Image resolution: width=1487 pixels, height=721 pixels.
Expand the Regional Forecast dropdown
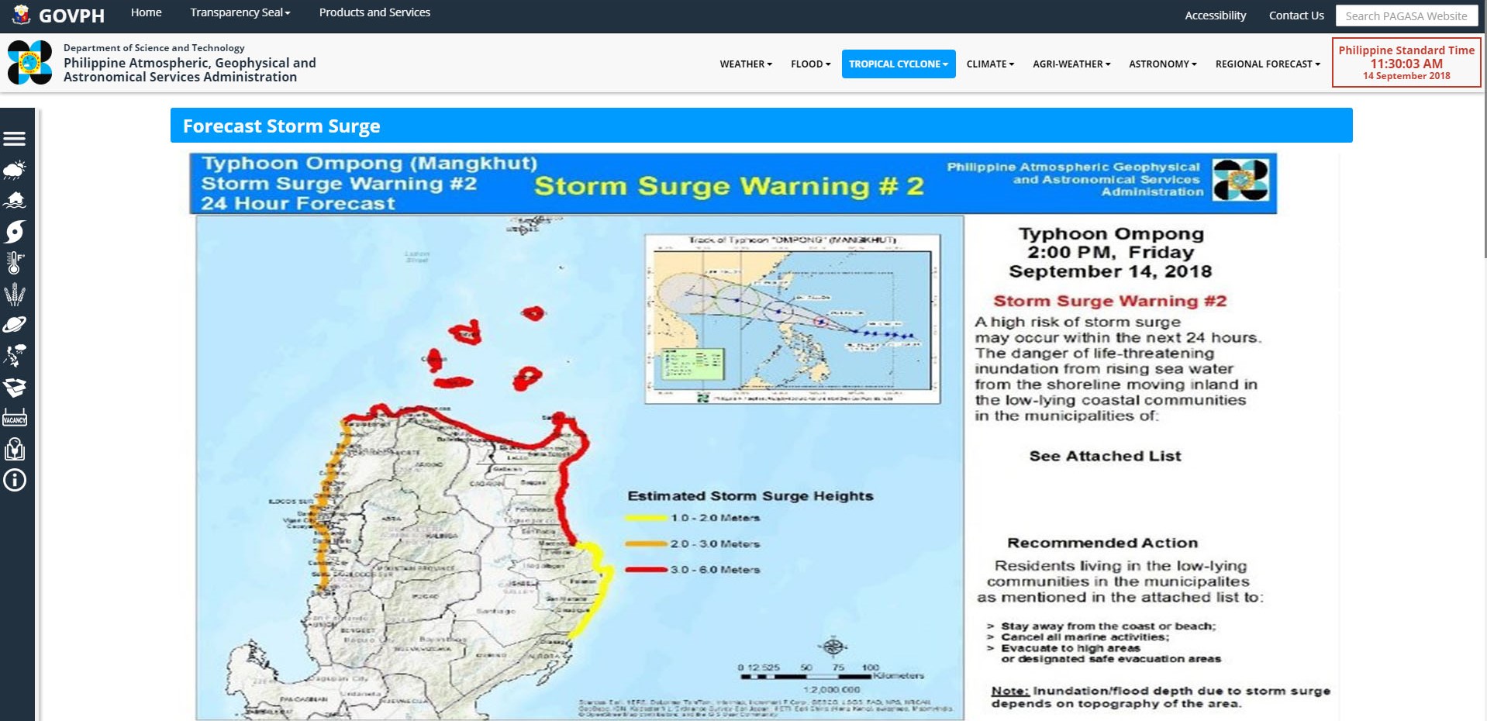[x=1268, y=64]
